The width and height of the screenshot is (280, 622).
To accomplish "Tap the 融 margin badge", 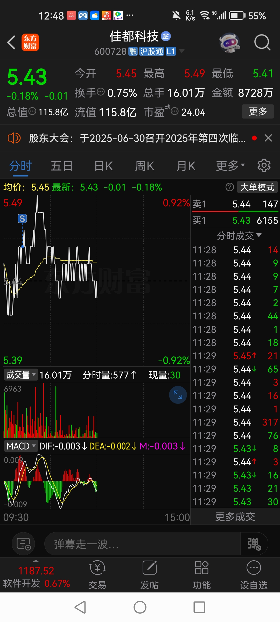I will (133, 51).
